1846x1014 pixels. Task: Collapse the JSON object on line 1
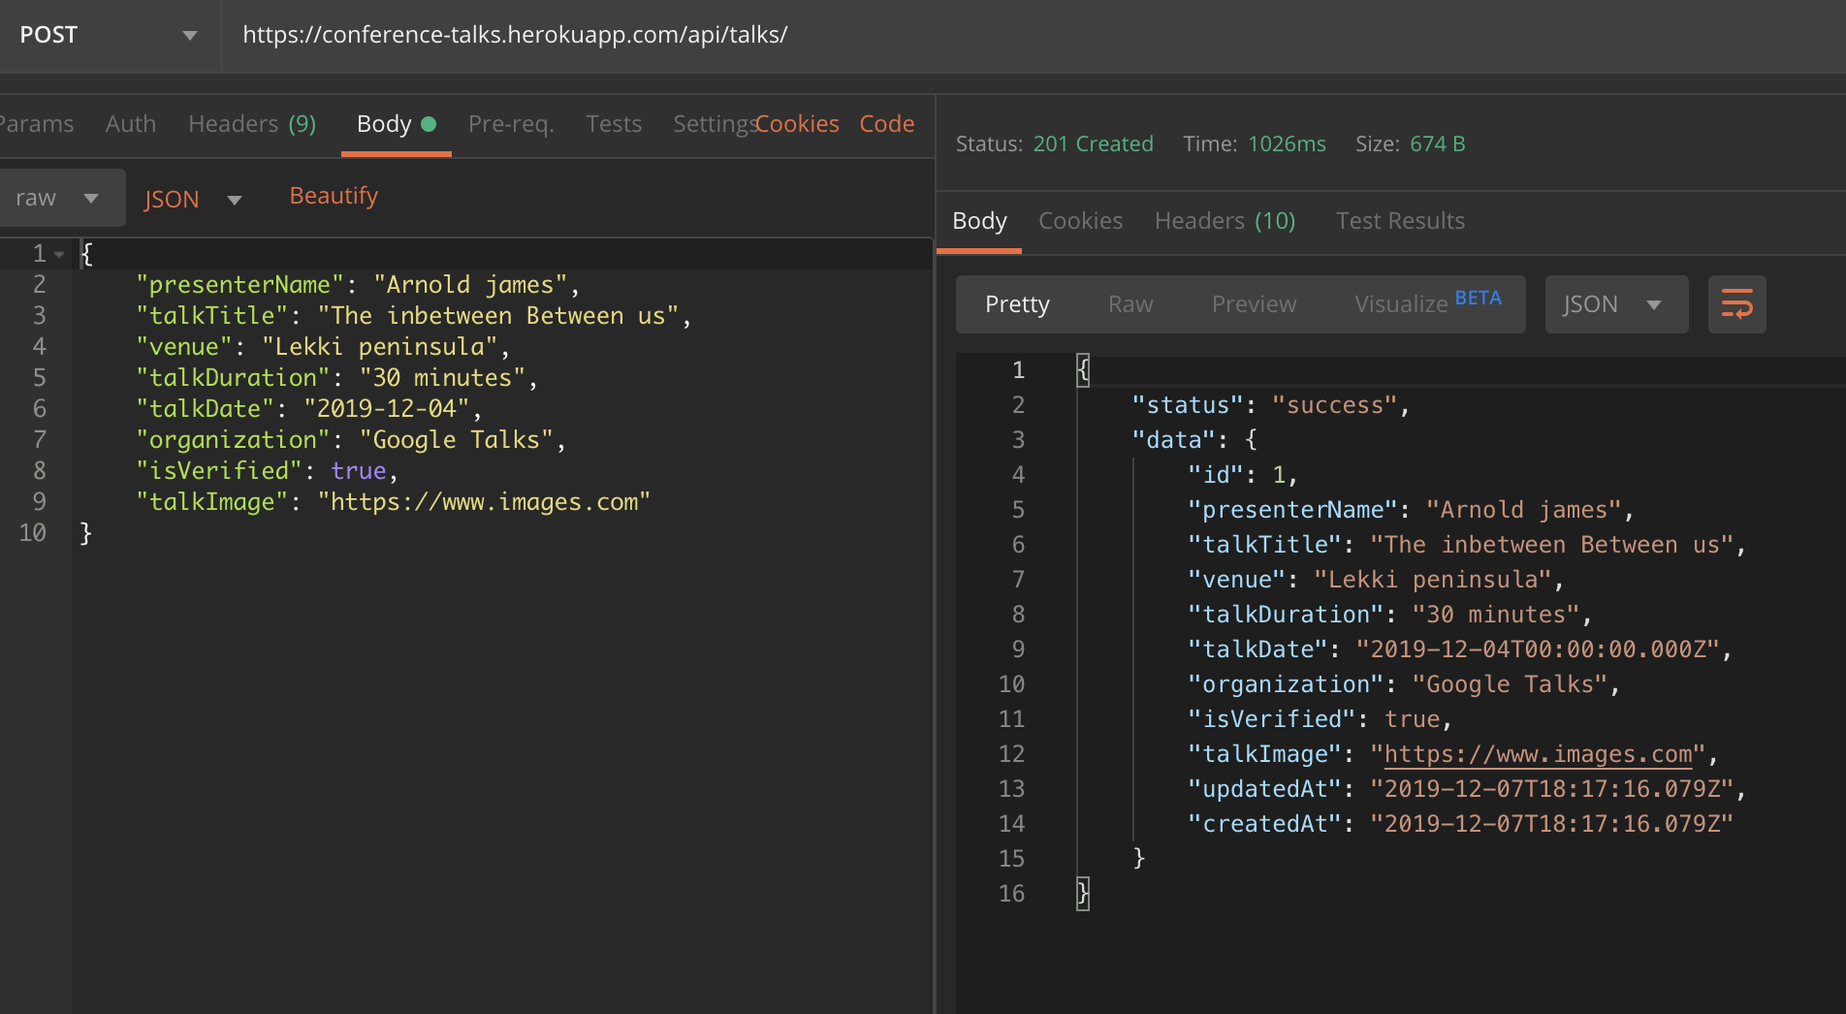point(58,253)
